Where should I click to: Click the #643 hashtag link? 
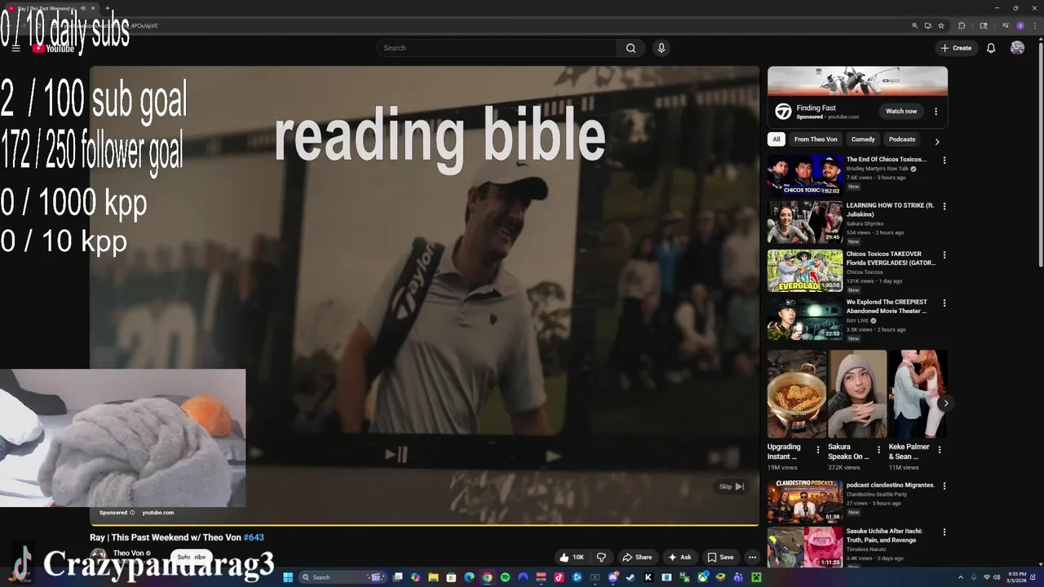[x=254, y=537]
